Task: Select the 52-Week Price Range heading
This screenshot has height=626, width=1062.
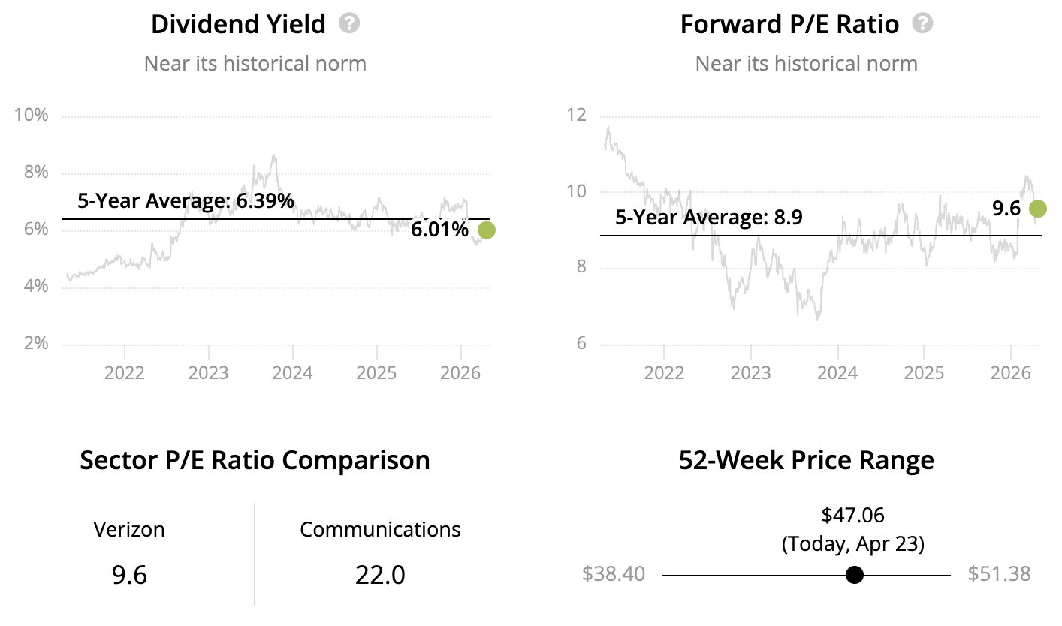Action: pyautogui.click(x=806, y=460)
